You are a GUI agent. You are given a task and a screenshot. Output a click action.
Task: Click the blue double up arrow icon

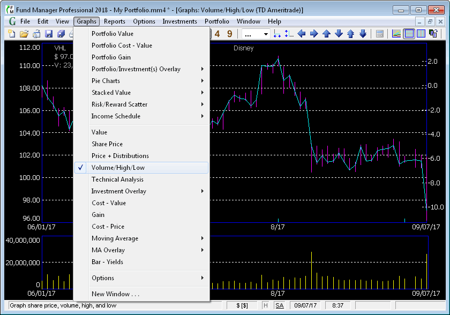350,34
